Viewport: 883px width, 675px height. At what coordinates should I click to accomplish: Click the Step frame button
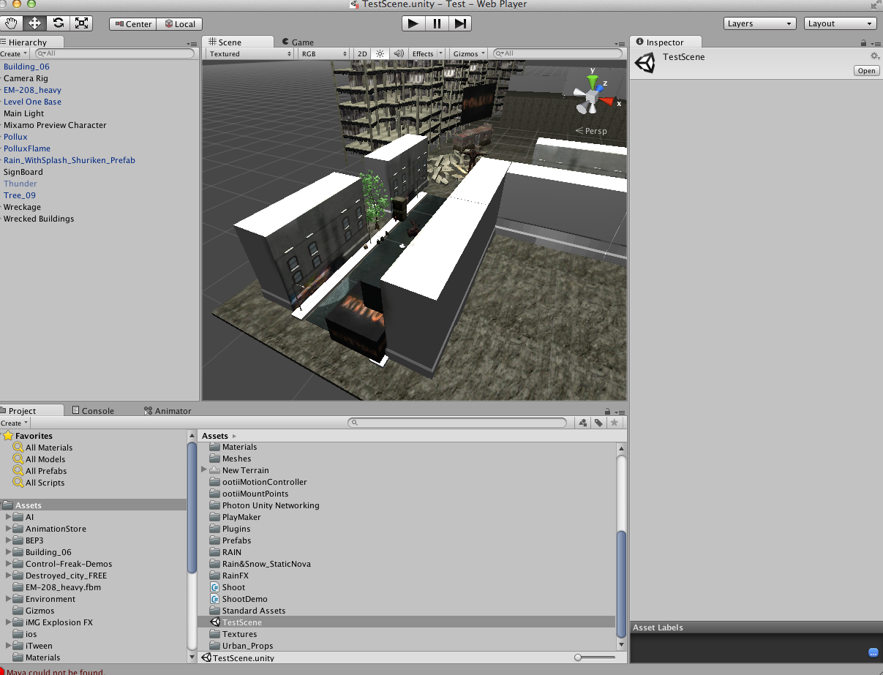point(459,23)
